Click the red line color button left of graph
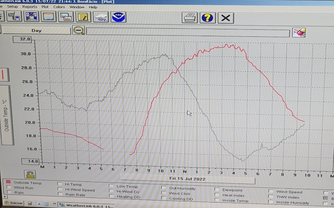Screen dimensions: 334x208 (4, 75)
